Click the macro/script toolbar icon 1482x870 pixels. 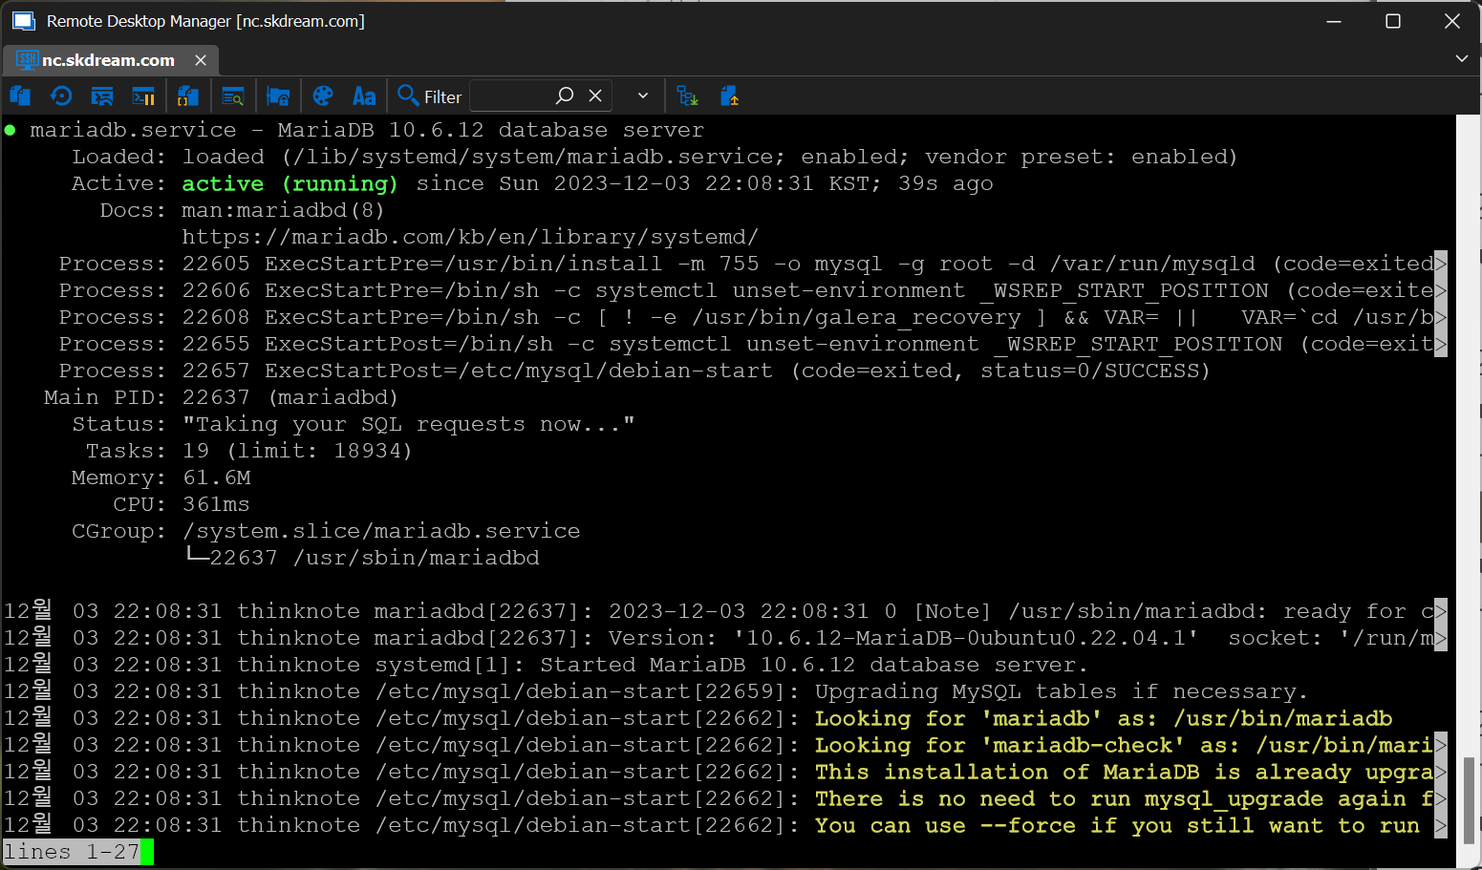(x=187, y=95)
